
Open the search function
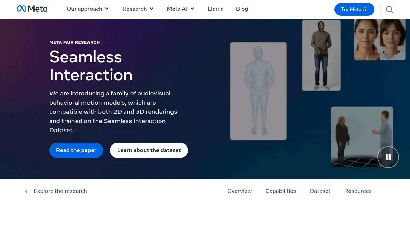click(x=389, y=10)
